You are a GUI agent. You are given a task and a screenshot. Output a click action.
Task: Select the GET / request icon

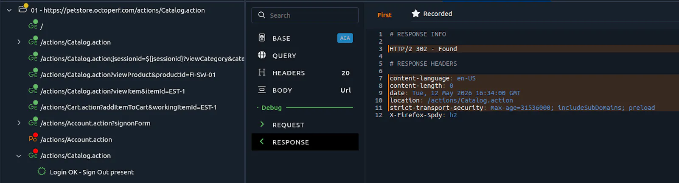33,25
